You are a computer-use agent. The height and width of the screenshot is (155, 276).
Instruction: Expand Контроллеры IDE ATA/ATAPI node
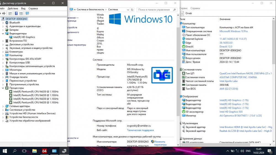(3, 59)
